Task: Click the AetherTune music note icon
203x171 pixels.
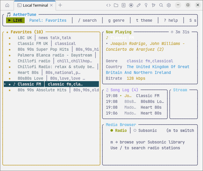Action: (x=8, y=14)
